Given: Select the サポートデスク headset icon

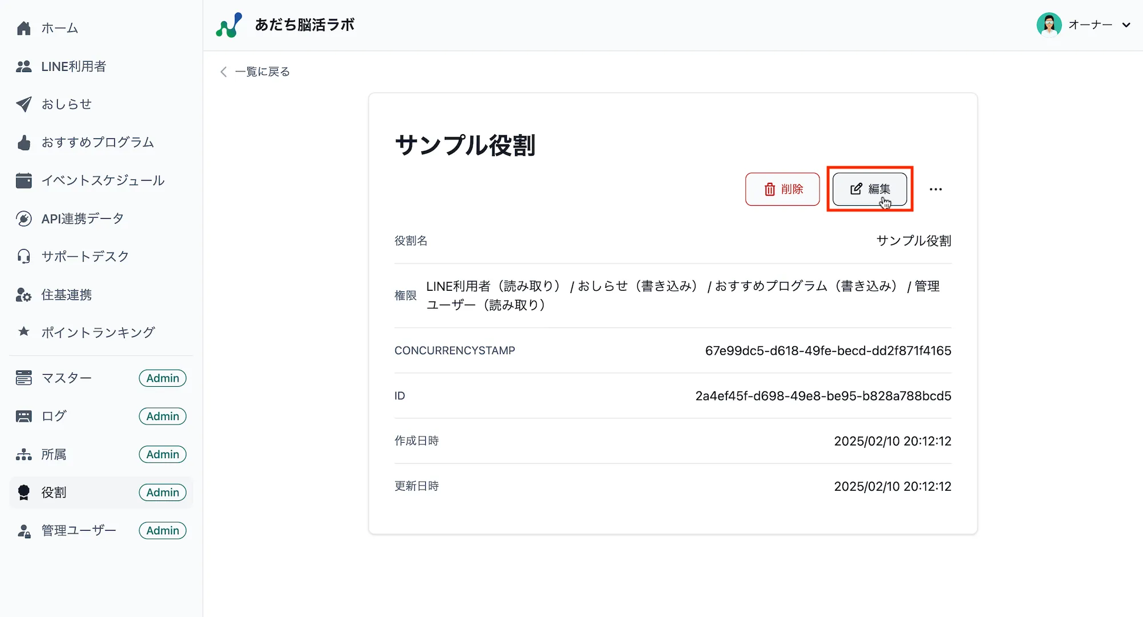Looking at the screenshot, I should point(23,256).
